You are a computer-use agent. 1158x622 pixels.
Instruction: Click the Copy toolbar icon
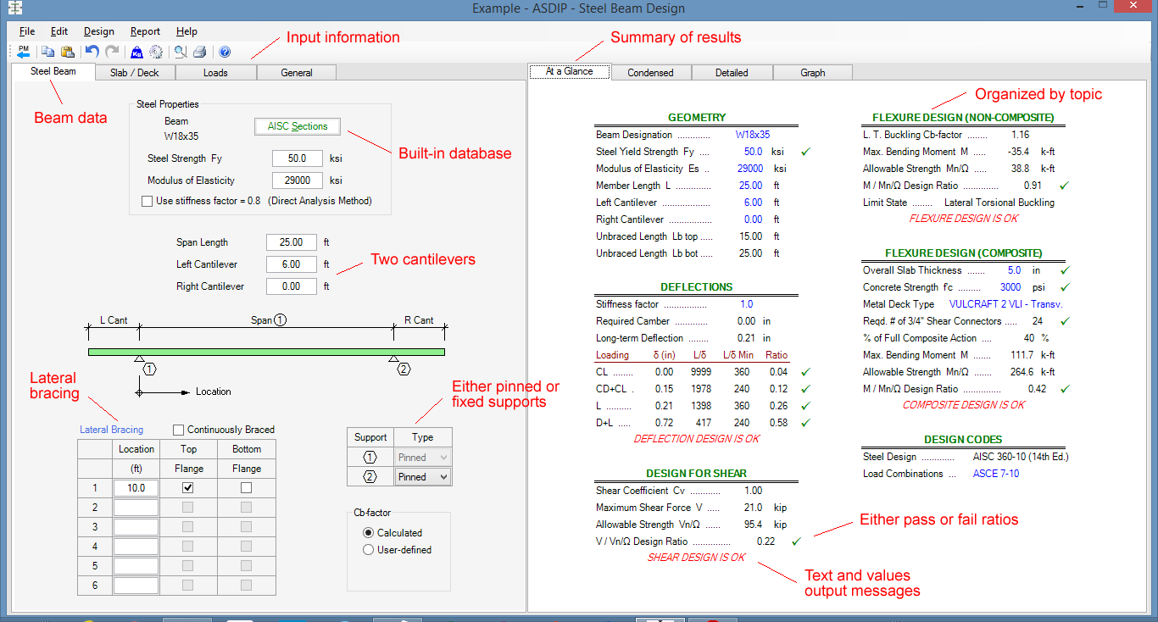[x=48, y=52]
